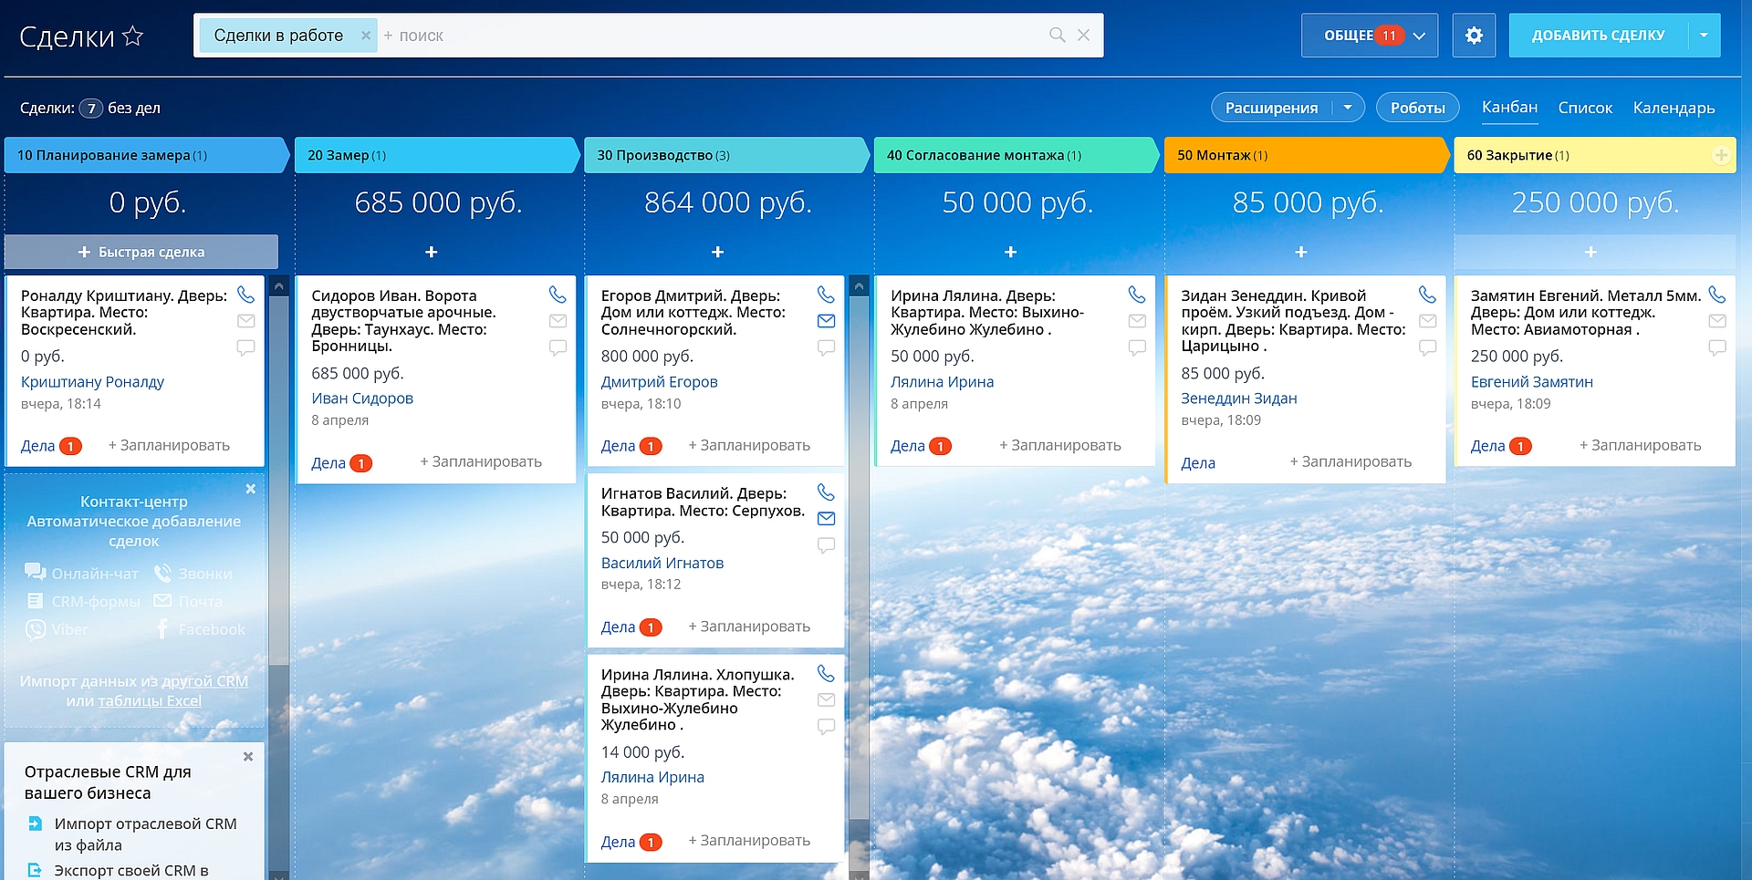The width and height of the screenshot is (1752, 880).
Task: Open chat on the Роналду Криштиану card
Action: click(245, 347)
